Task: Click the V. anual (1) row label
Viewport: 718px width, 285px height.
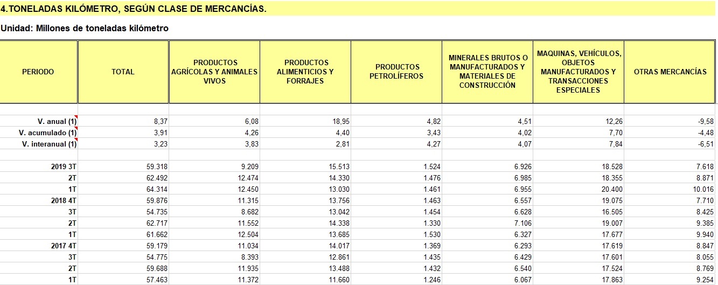Action: click(x=47, y=122)
